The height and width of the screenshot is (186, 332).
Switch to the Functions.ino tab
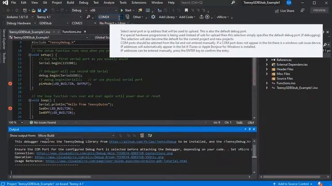click(72, 32)
